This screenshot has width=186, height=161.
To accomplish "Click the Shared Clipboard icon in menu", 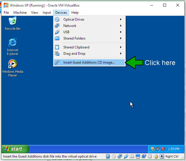I will click(x=57, y=47).
